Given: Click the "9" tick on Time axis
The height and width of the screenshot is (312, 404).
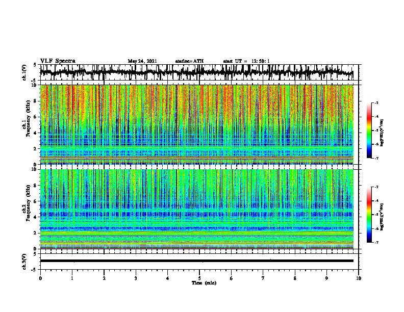Looking at the screenshot, I should [326, 278].
